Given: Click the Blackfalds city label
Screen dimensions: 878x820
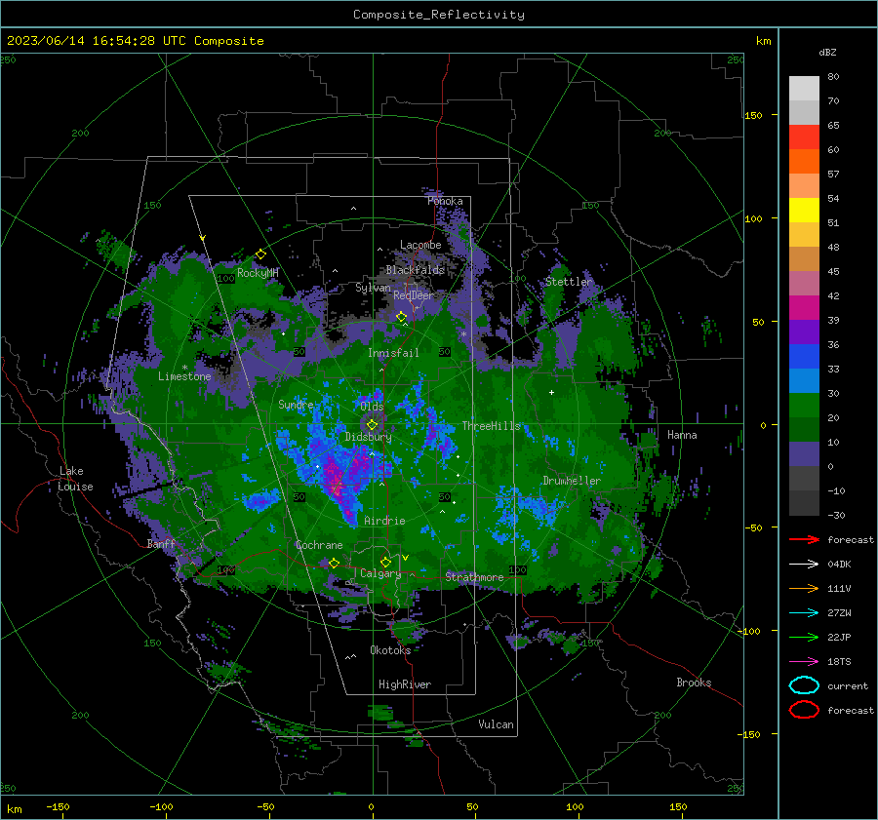Looking at the screenshot, I should click(415, 270).
